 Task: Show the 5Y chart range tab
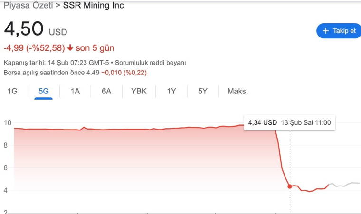pos(203,91)
